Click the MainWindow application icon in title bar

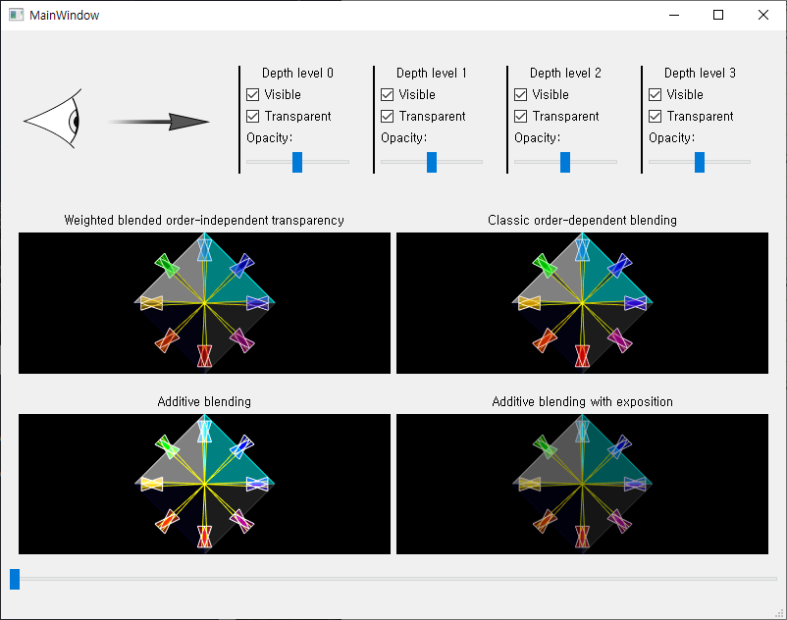[x=16, y=15]
